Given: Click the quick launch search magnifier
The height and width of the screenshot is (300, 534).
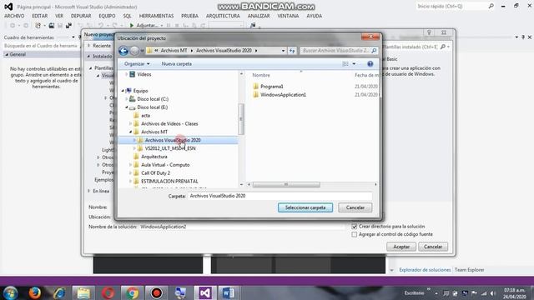Looking at the screenshot, I should click(491, 6).
